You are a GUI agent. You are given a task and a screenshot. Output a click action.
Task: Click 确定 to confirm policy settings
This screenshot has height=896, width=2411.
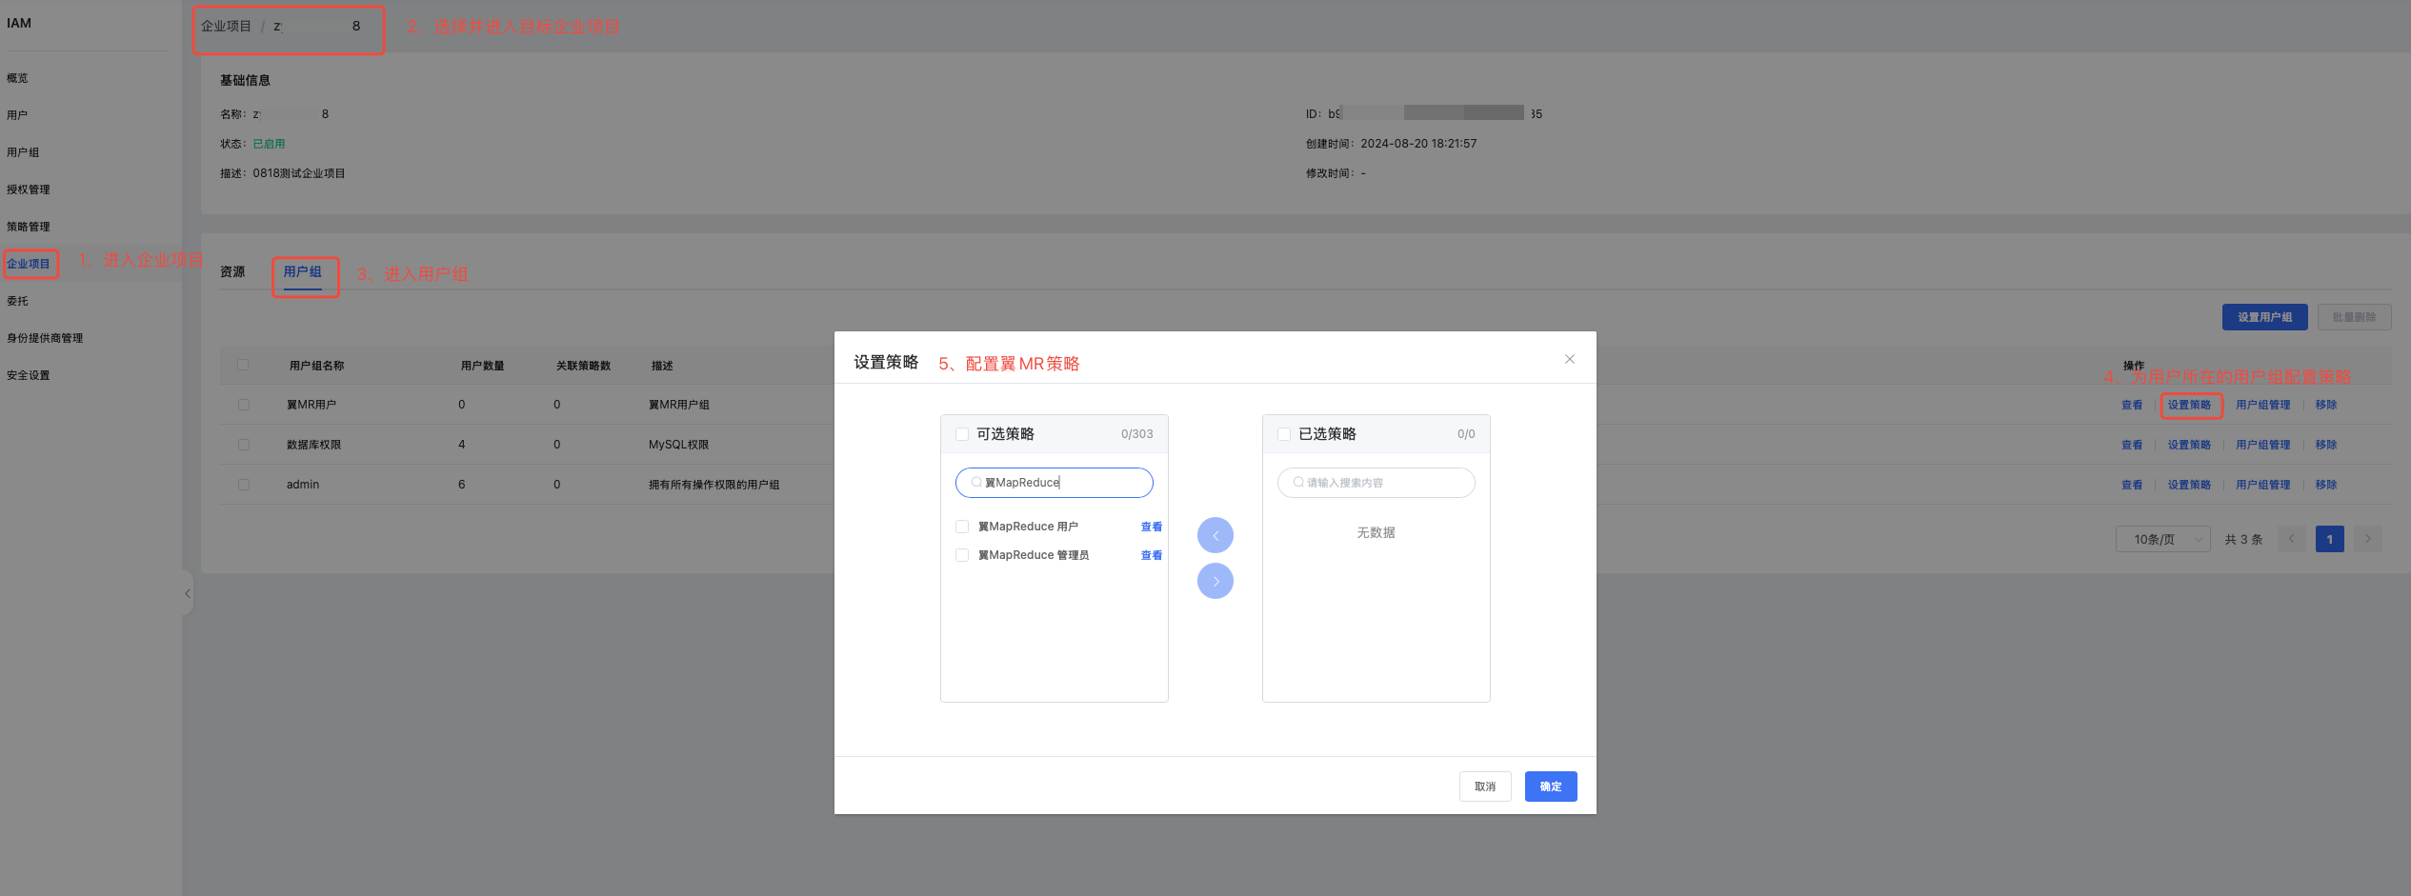click(x=1550, y=786)
